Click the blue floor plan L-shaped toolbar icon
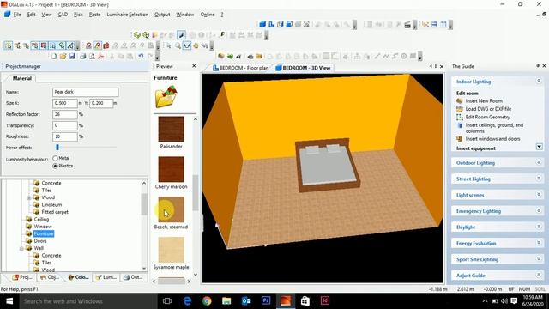 pos(271,25)
